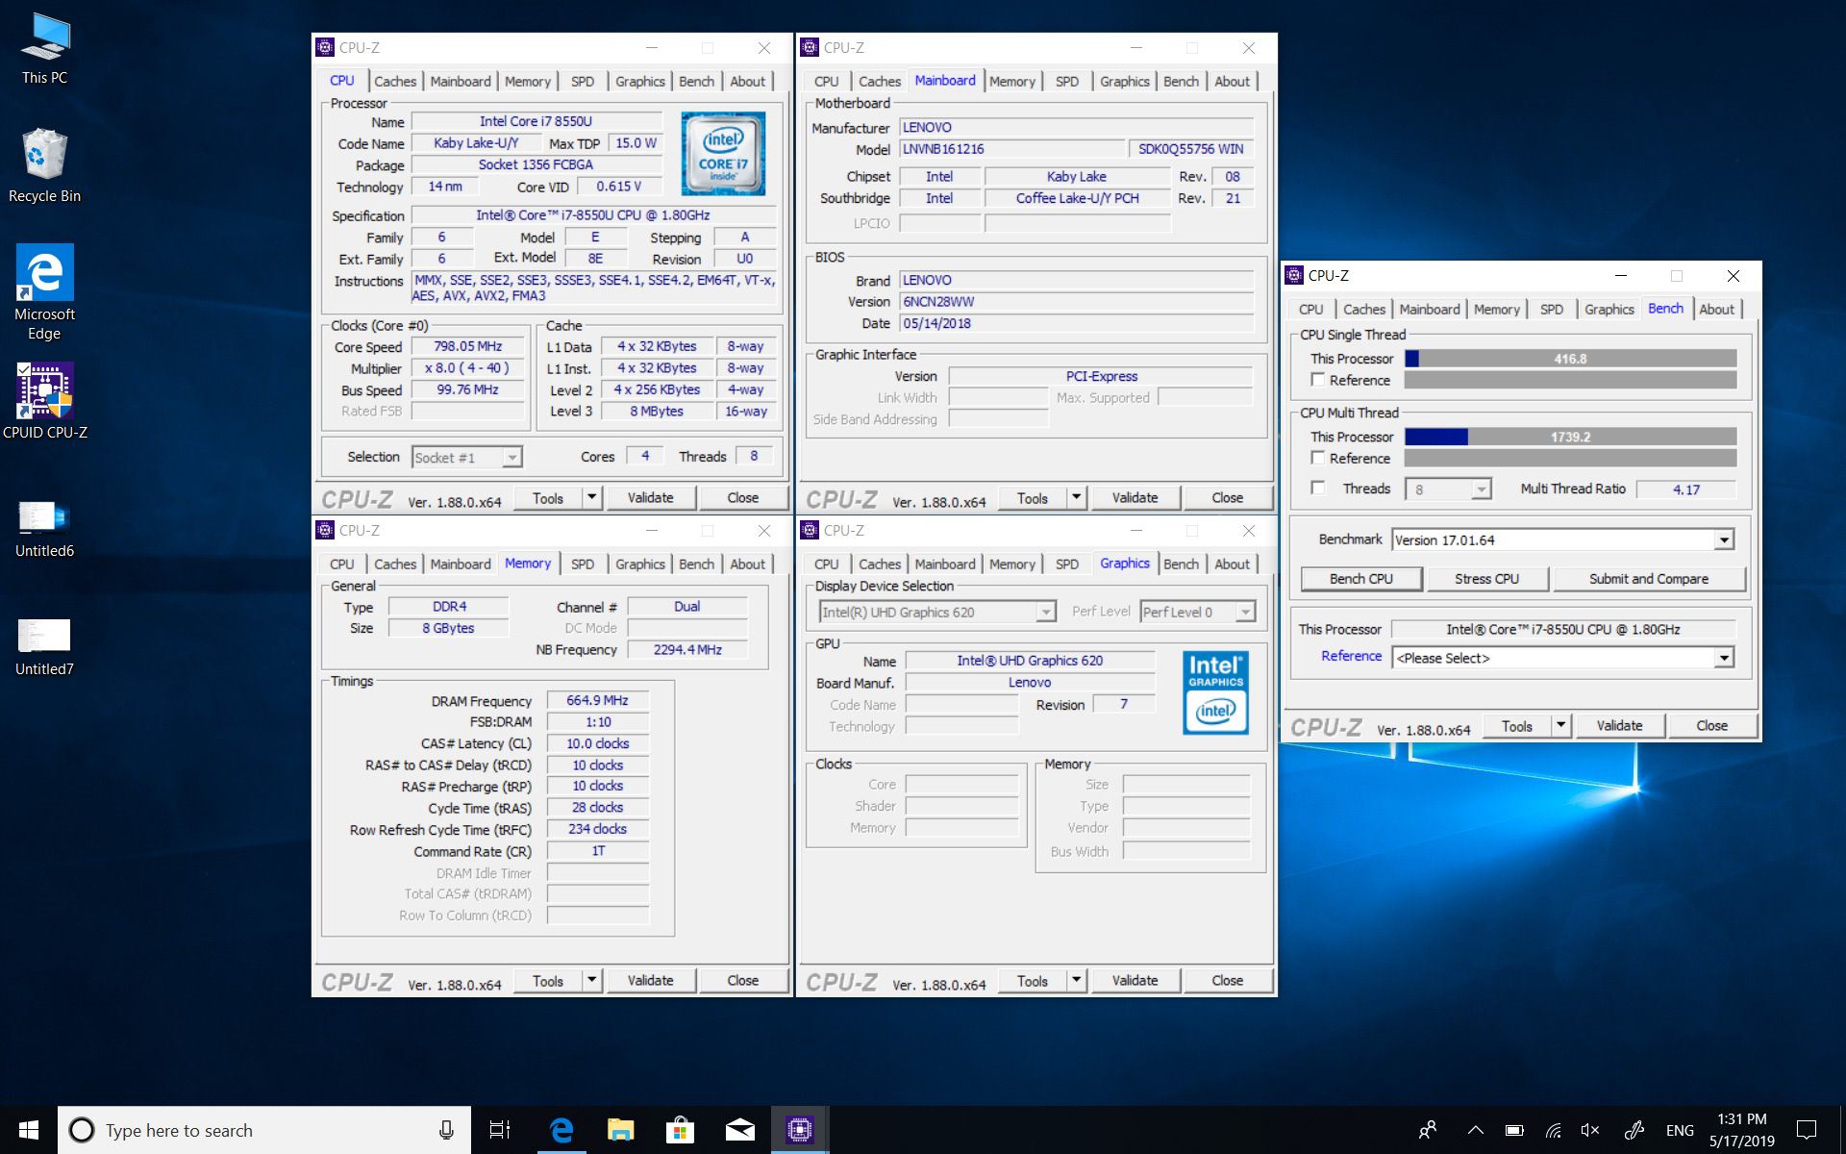This screenshot has width=1846, height=1154.
Task: Click the blue Reference link
Action: point(1351,656)
